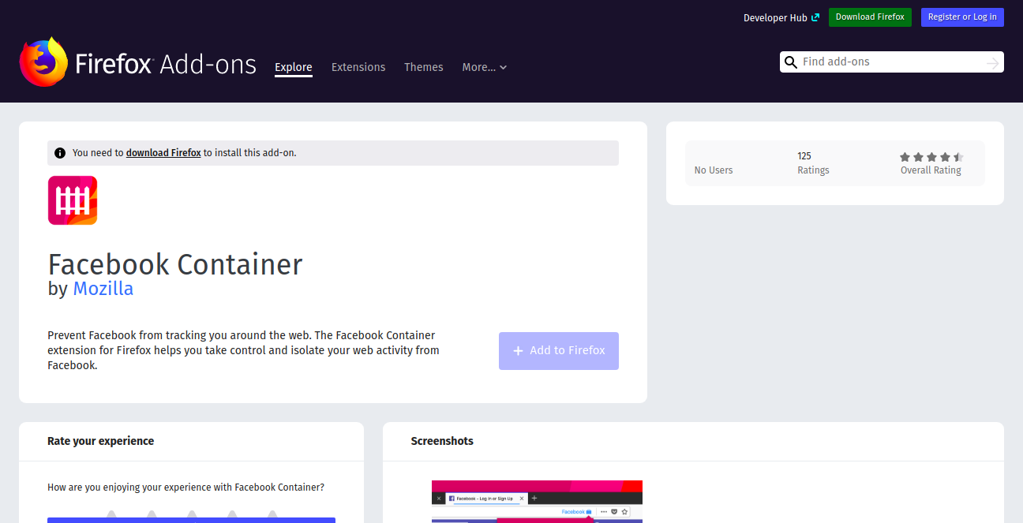Open the Themes section

tap(424, 67)
